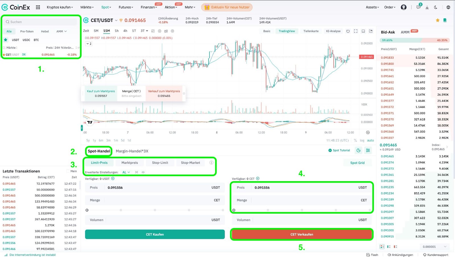This screenshot has width=455, height=257.
Task: Switch to Margin-Handel*3X tab
Action: (132, 151)
